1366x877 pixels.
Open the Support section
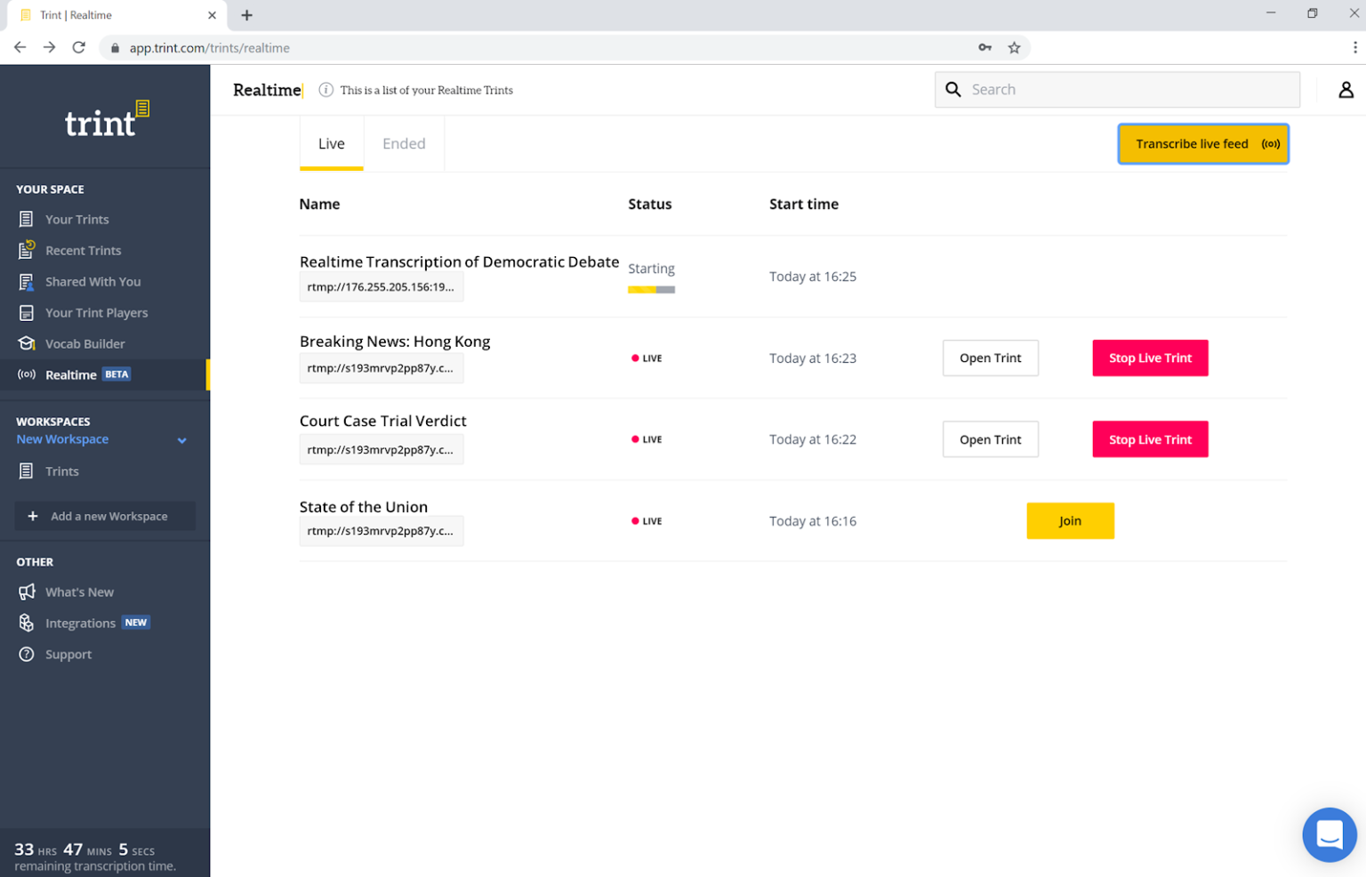(x=68, y=654)
